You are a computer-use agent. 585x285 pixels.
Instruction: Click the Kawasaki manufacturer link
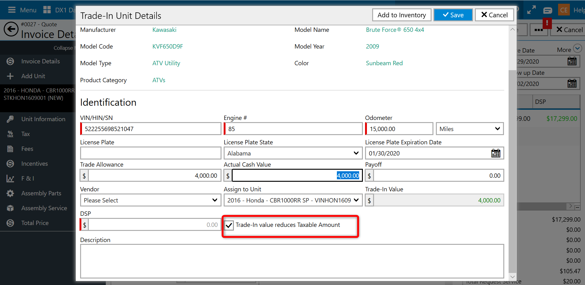click(164, 30)
